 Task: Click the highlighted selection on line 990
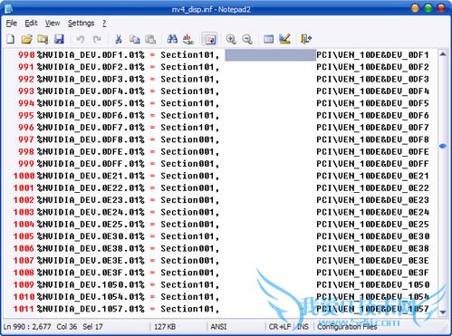point(270,55)
